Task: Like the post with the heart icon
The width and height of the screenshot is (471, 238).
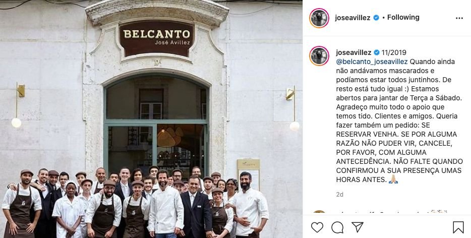Action: point(317,227)
